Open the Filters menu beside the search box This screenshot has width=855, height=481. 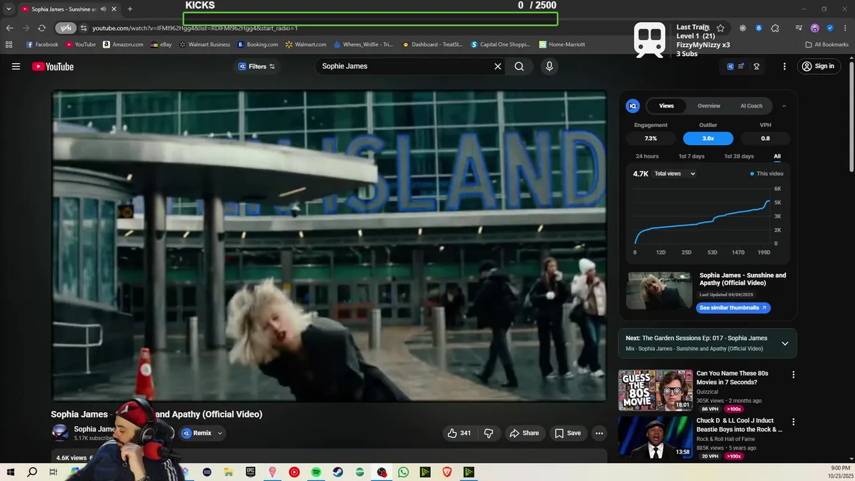[x=256, y=66]
